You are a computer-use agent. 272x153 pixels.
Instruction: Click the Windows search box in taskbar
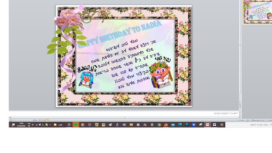pyautogui.click(x=249, y=125)
